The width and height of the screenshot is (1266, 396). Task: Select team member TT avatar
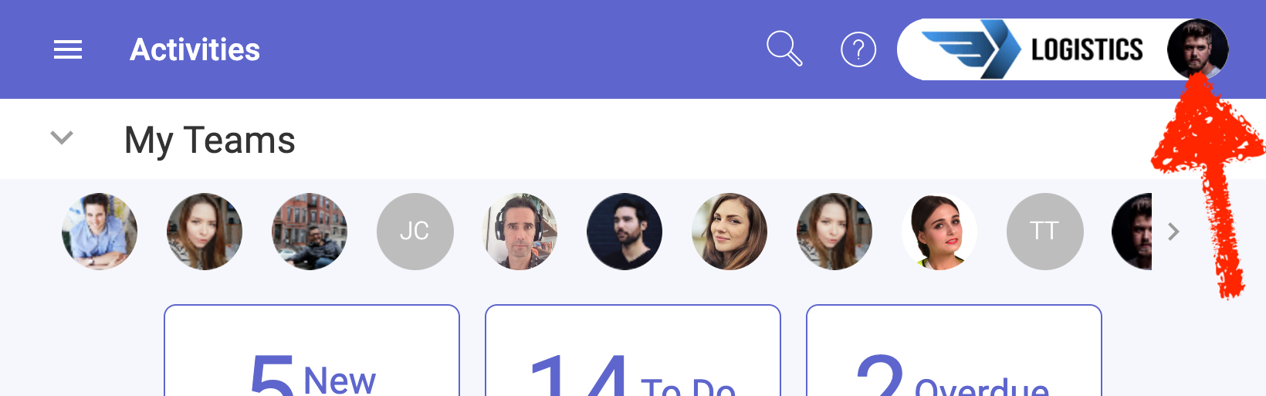point(1044,232)
